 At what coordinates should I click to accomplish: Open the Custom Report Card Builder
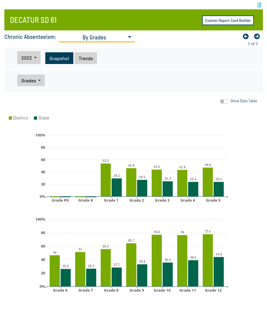point(228,20)
